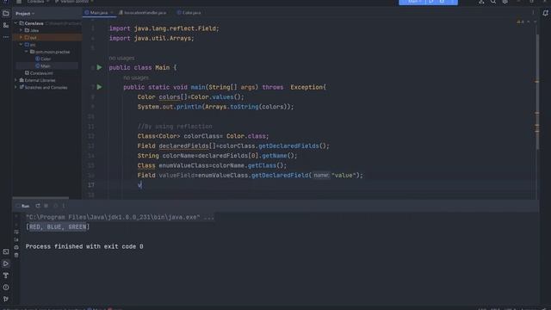This screenshot has width=551, height=310.
Task: Open Git version control tool window icon
Action: pyautogui.click(x=6, y=299)
